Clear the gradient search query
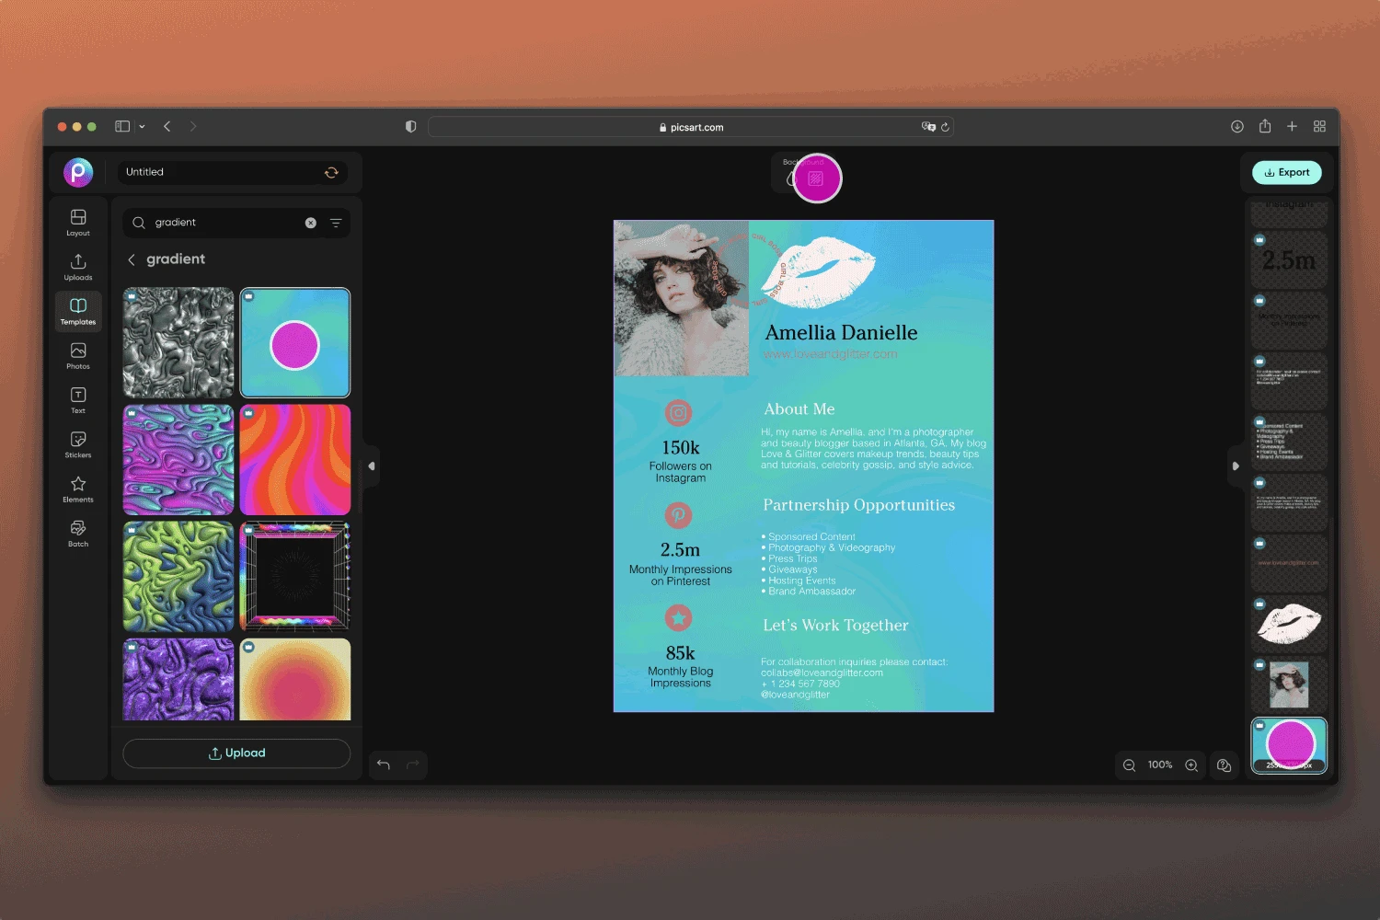Screen dimensions: 1380x920 [x=311, y=223]
